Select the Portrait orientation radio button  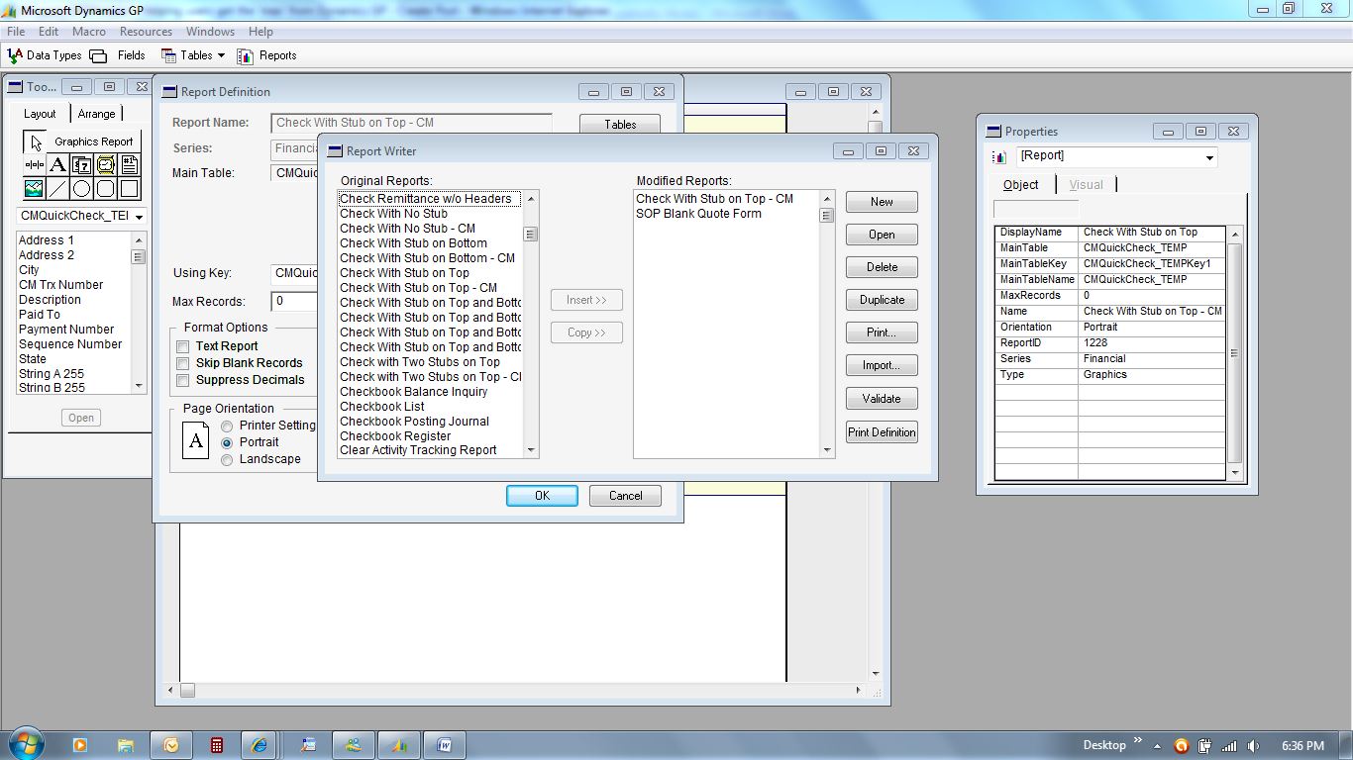point(228,442)
